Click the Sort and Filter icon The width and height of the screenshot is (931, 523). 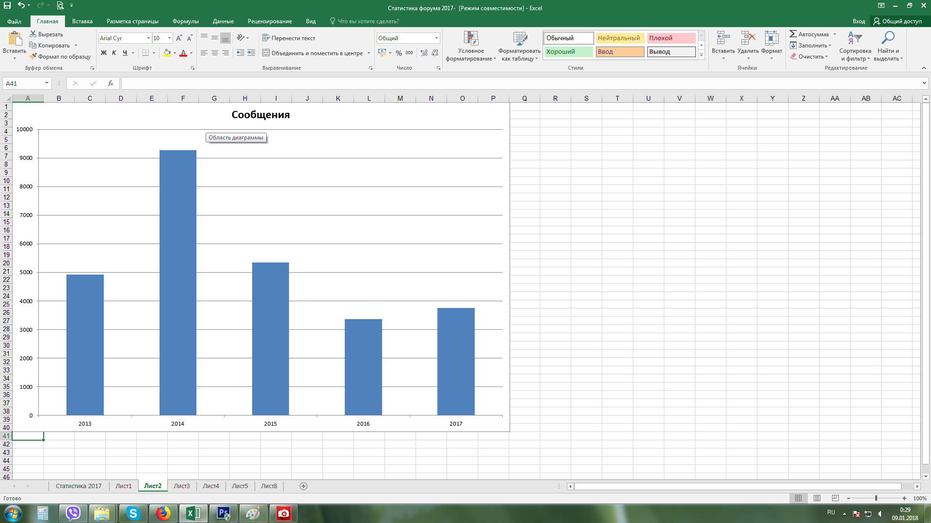coord(854,38)
